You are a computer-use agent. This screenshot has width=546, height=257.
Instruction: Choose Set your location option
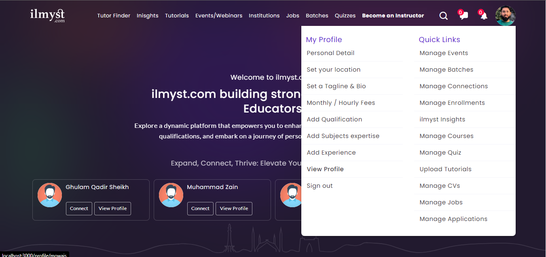point(333,70)
